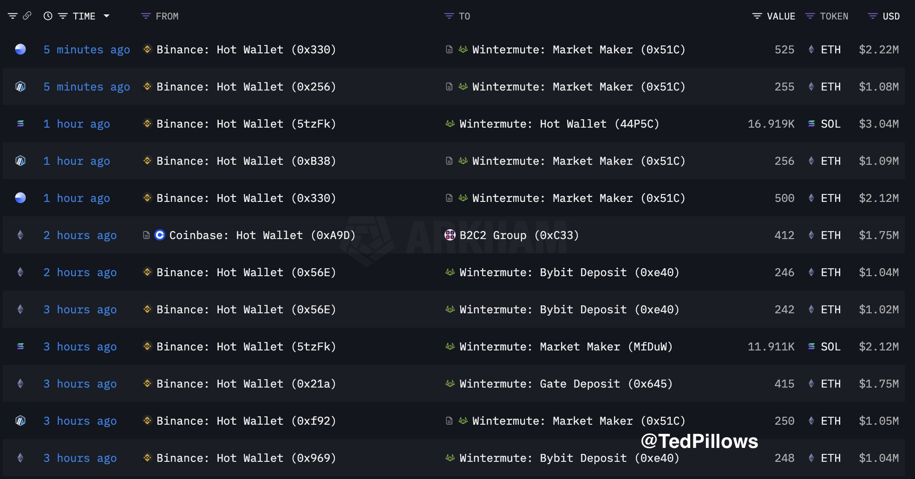
Task: Click the clock icon beside TIME header
Action: [48, 16]
